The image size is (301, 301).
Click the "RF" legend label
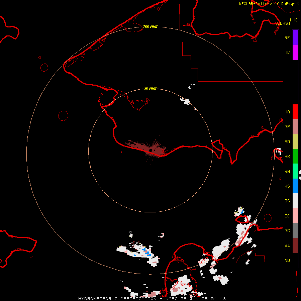tap(287, 37)
